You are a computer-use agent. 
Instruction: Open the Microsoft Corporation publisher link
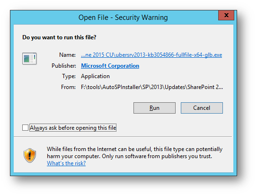[x=110, y=66]
